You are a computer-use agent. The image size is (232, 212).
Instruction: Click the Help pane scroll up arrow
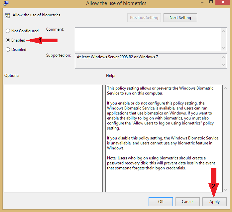pyautogui.click(x=225, y=88)
